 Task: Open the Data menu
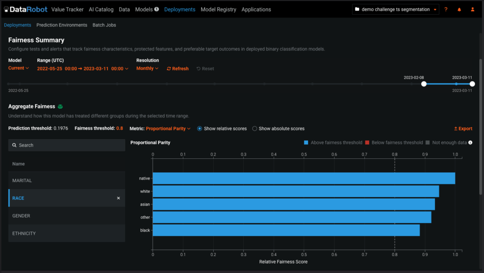coord(124,9)
